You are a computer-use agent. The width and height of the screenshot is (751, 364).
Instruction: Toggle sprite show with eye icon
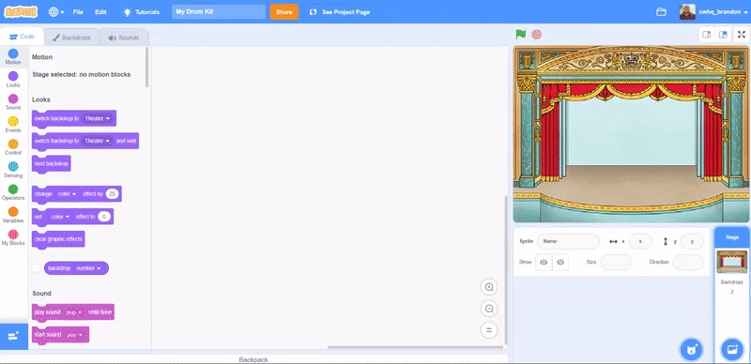tap(544, 262)
